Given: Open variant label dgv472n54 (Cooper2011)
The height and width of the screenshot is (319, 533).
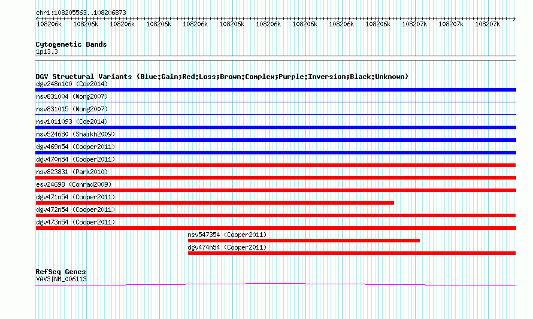Looking at the screenshot, I should point(75,209).
